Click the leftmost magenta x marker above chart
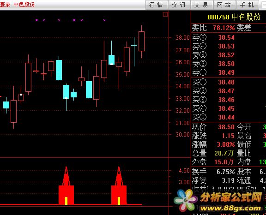The image size is (266, 215). 36,20
